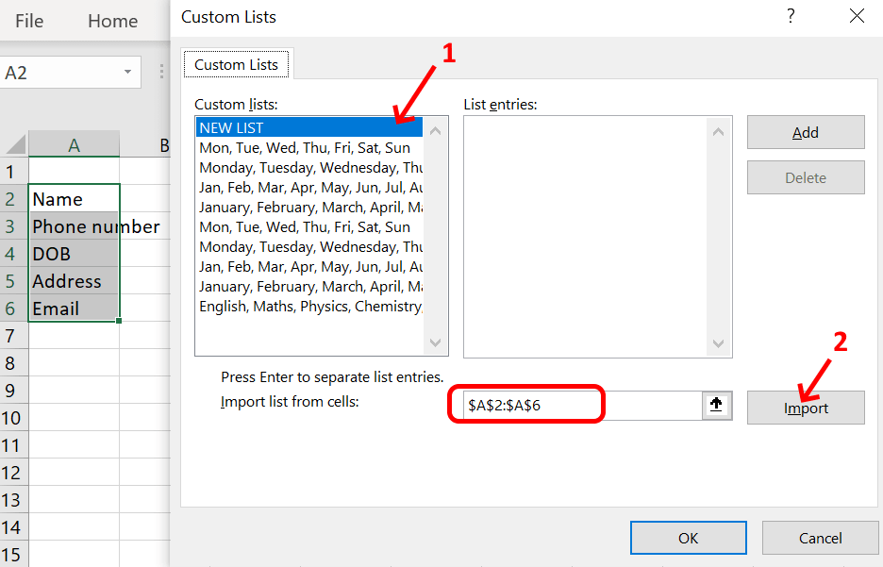
Task: Select the Custom Lists tab
Action: 236,64
